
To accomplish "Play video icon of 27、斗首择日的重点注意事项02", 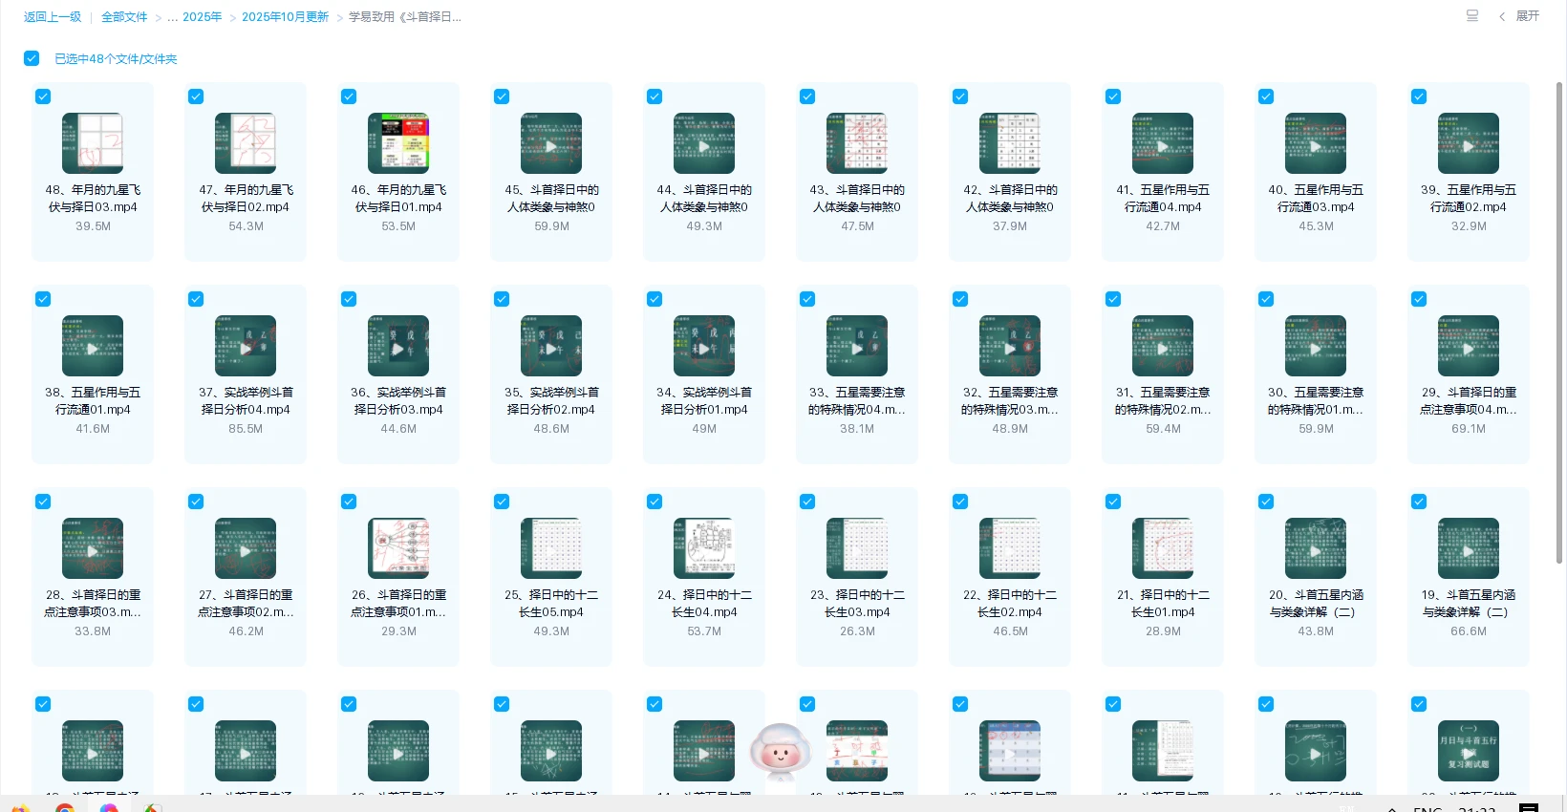I will [x=246, y=548].
